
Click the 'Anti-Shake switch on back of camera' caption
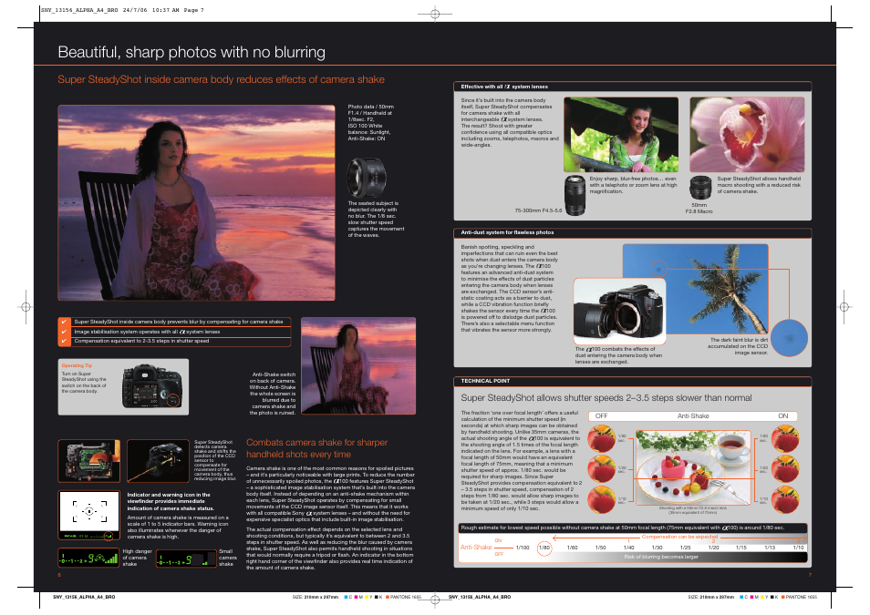[x=273, y=394]
